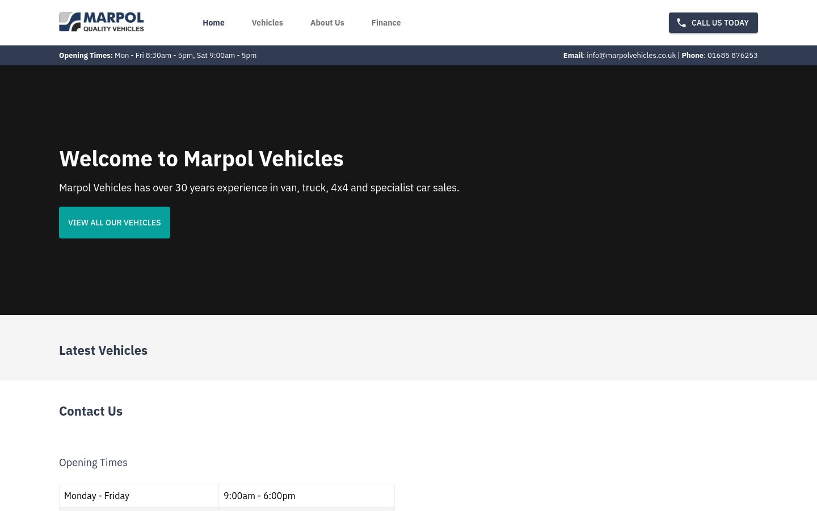
Task: Click the Marpol Quality Vehicles logo
Action: (102, 22)
